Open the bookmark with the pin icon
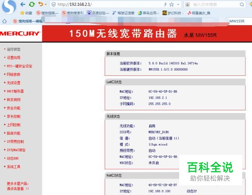Screen dimensions: 252x195 123,13
